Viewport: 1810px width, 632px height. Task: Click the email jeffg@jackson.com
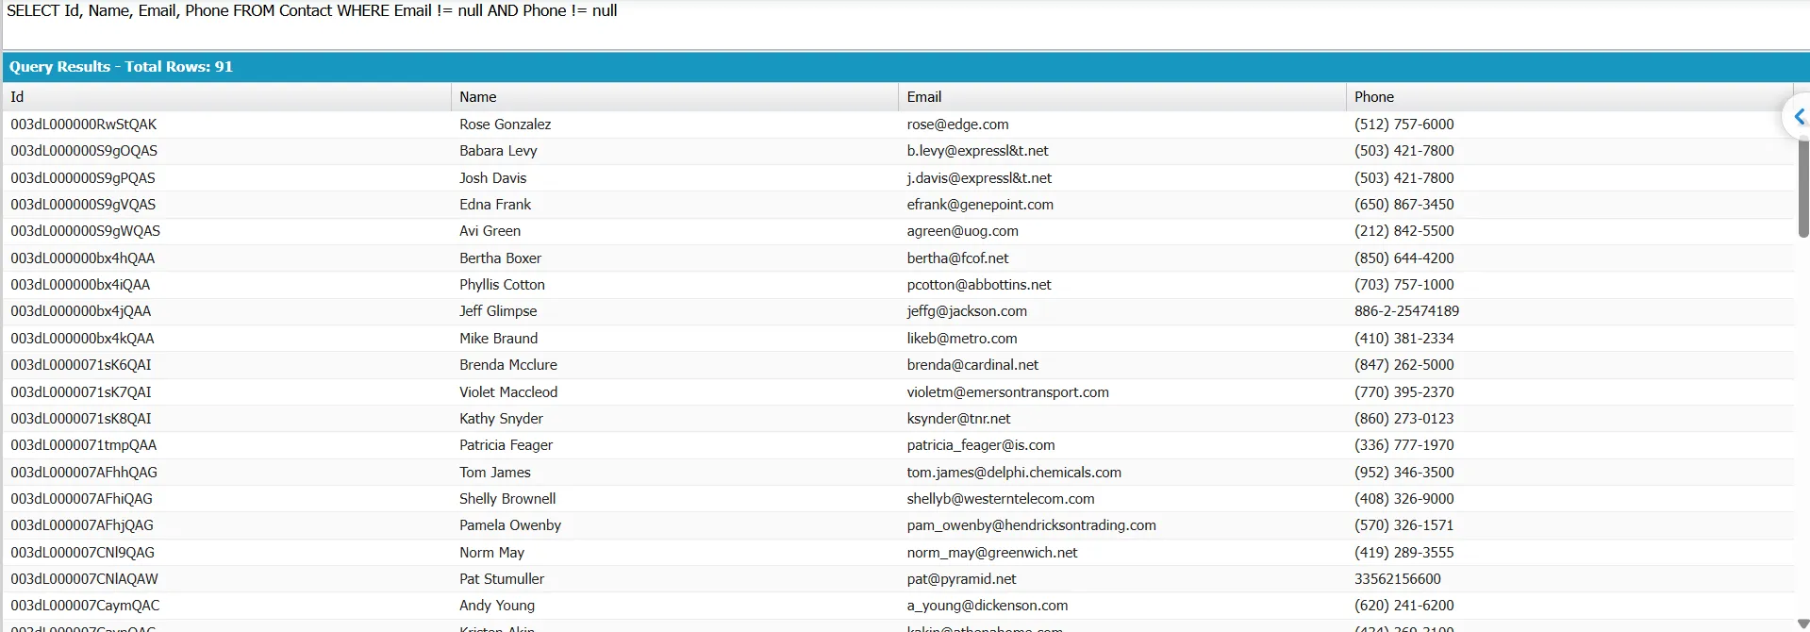967,311
